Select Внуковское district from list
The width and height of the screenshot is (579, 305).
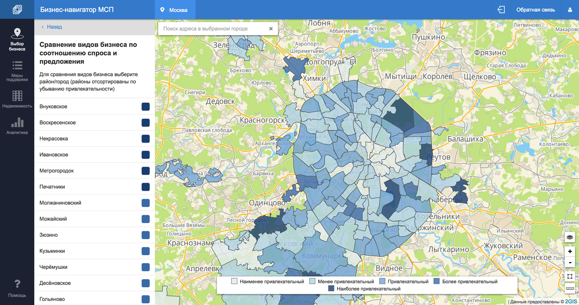tap(53, 106)
